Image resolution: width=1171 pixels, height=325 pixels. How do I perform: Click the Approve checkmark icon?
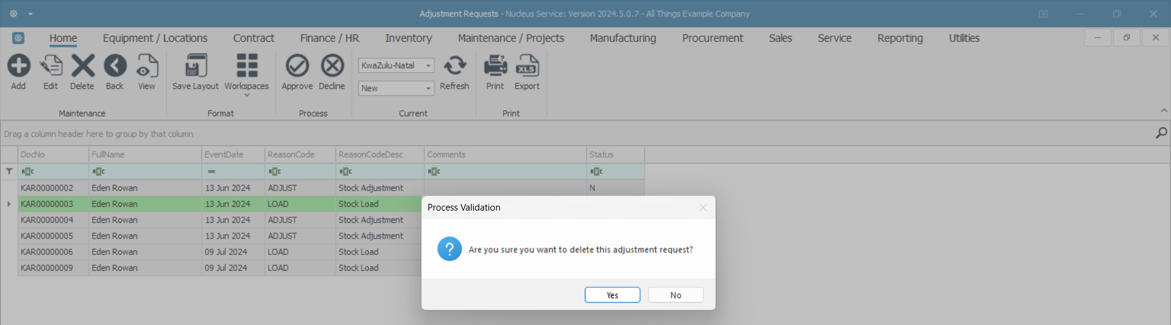pos(297,66)
